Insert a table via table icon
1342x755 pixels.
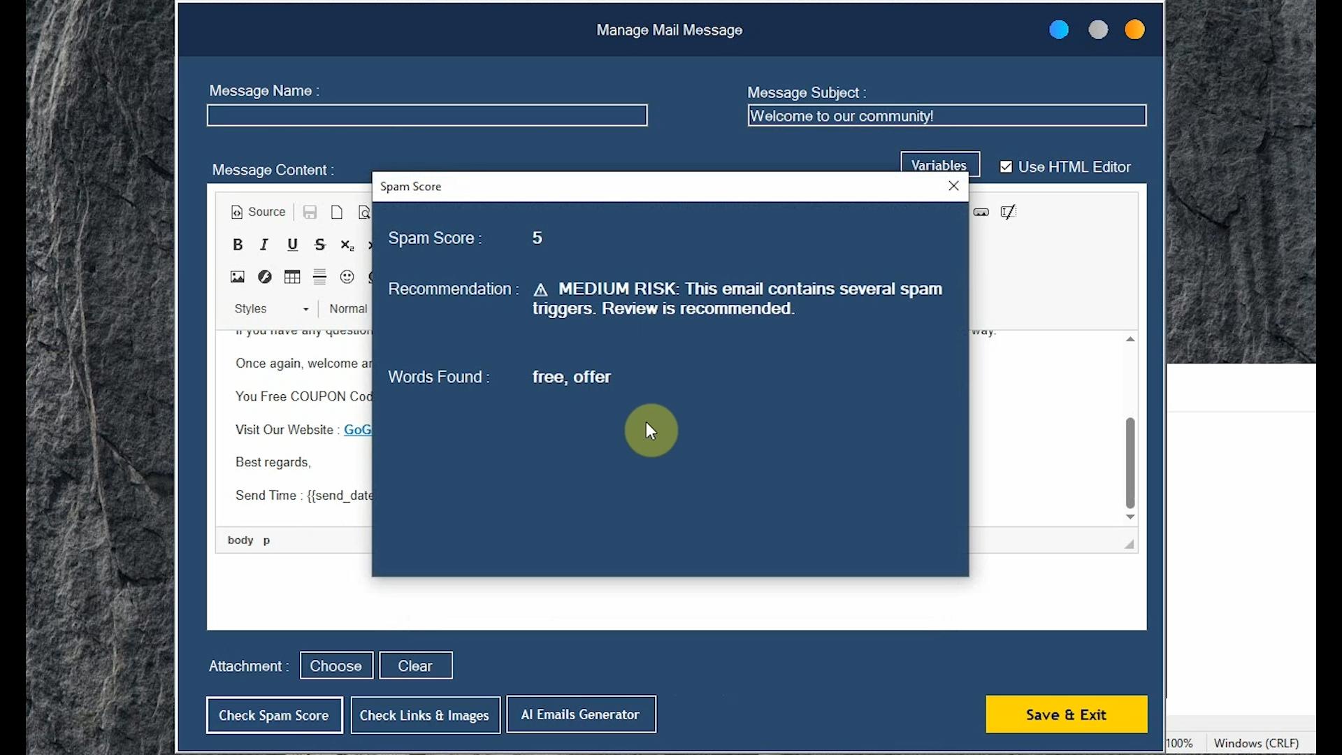coord(292,277)
